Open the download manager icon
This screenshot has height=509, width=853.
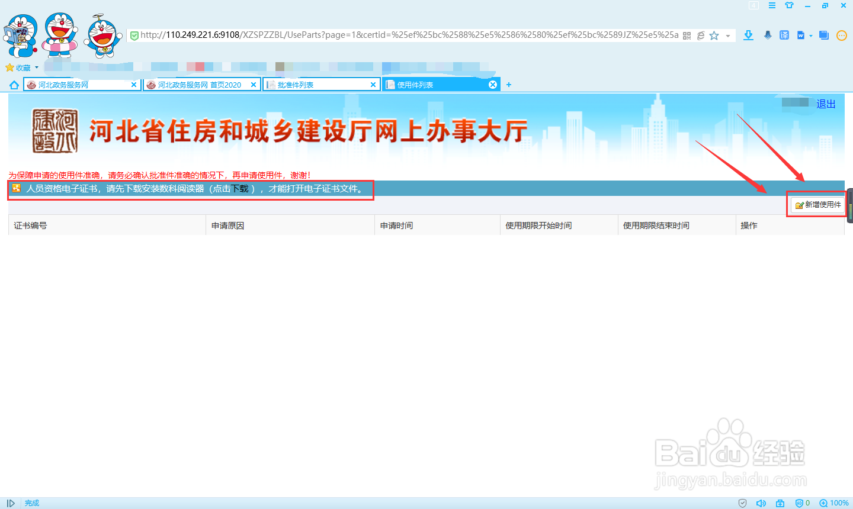click(748, 35)
